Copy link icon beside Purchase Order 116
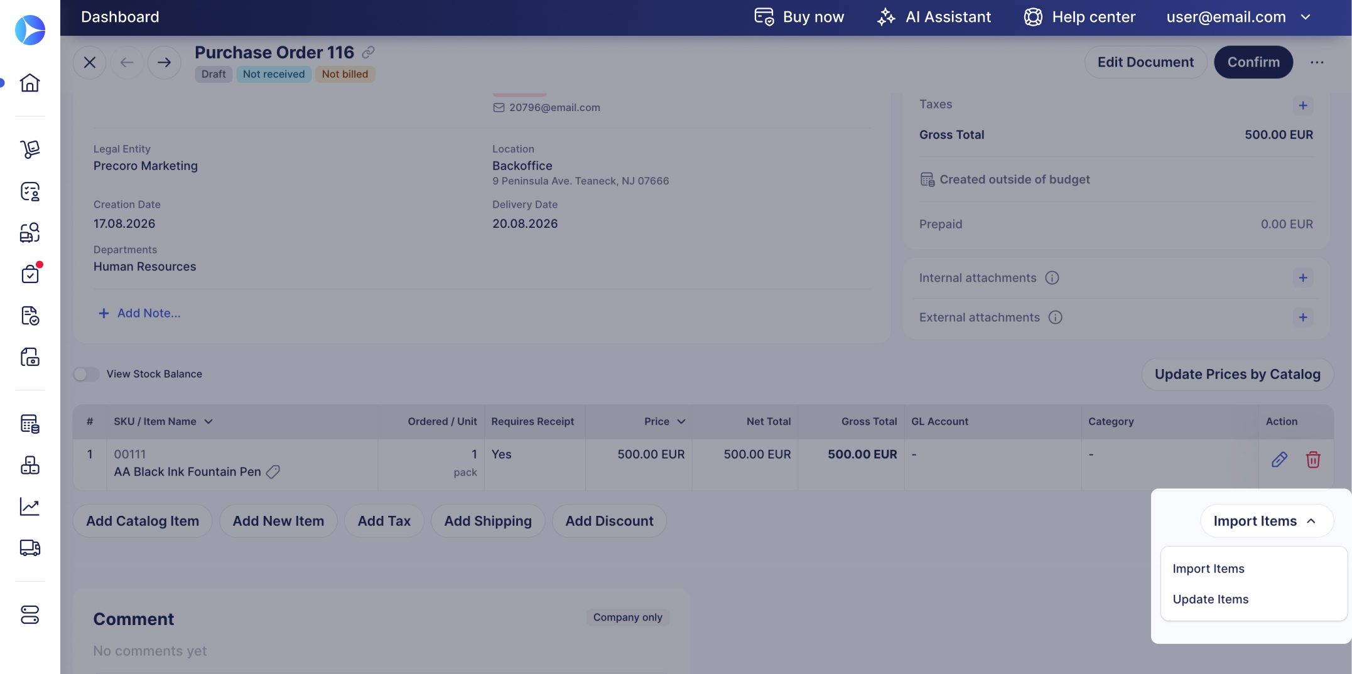This screenshot has width=1352, height=674. pyautogui.click(x=369, y=52)
